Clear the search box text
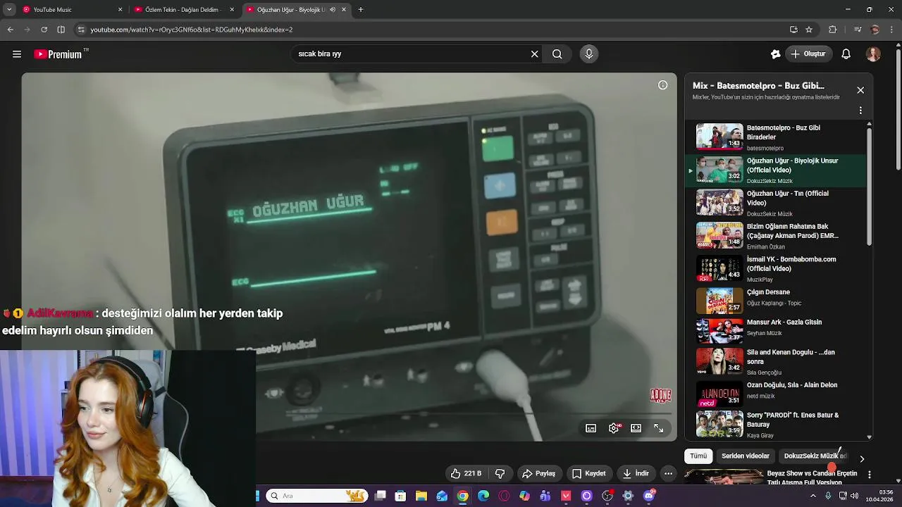902x507 pixels. [x=534, y=54]
